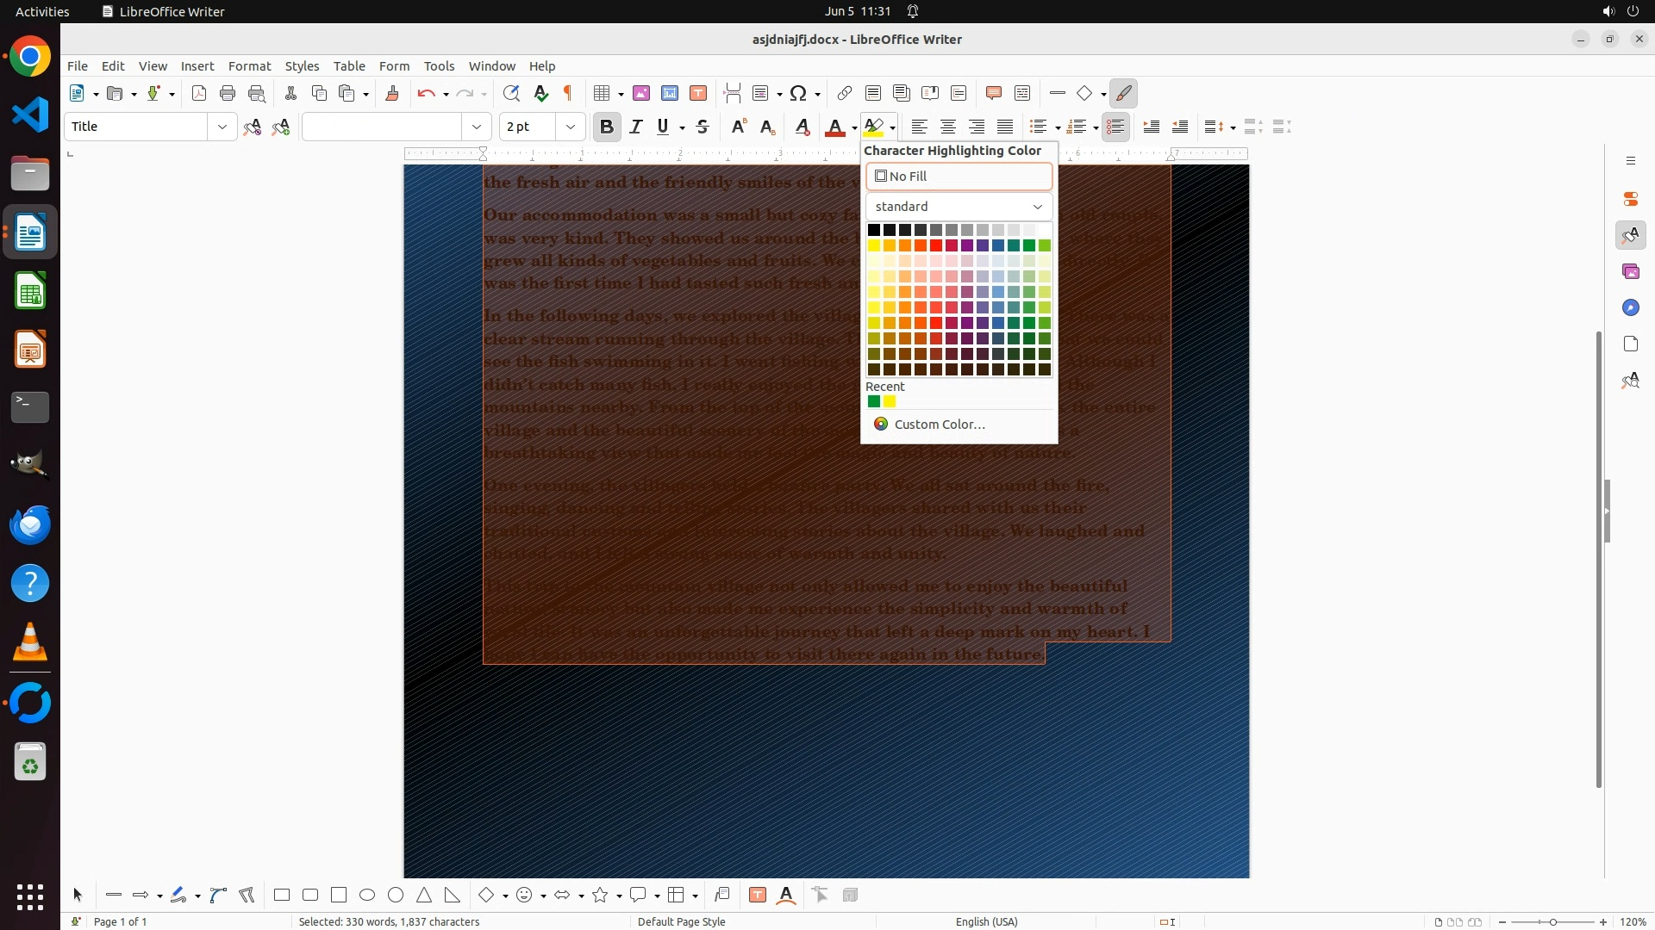Select the Ellipse shape drawing tool
Screen dimensions: 1655x930
click(x=367, y=896)
